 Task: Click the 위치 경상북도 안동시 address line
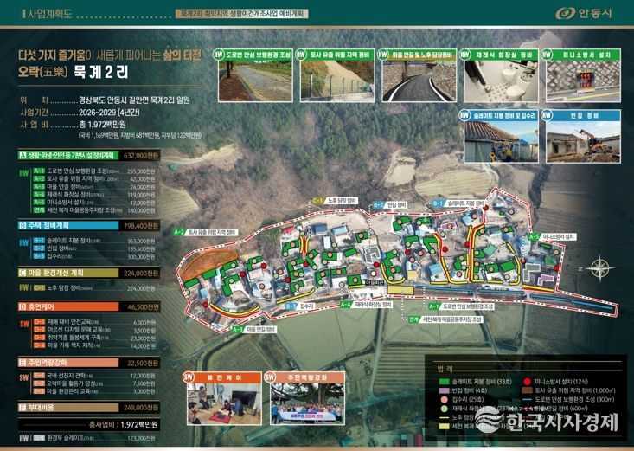[105, 100]
